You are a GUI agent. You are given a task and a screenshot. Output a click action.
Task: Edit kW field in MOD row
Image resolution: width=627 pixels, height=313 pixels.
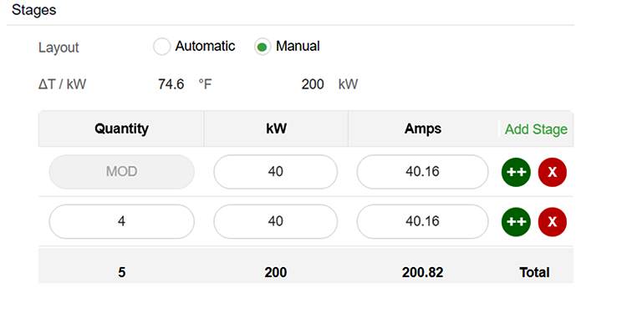pos(276,172)
